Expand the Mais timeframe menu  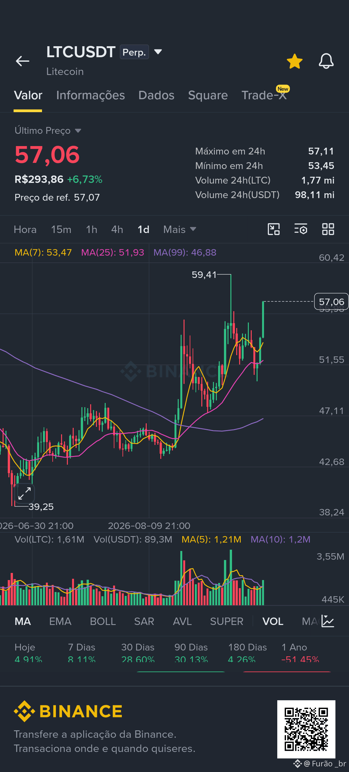point(180,229)
